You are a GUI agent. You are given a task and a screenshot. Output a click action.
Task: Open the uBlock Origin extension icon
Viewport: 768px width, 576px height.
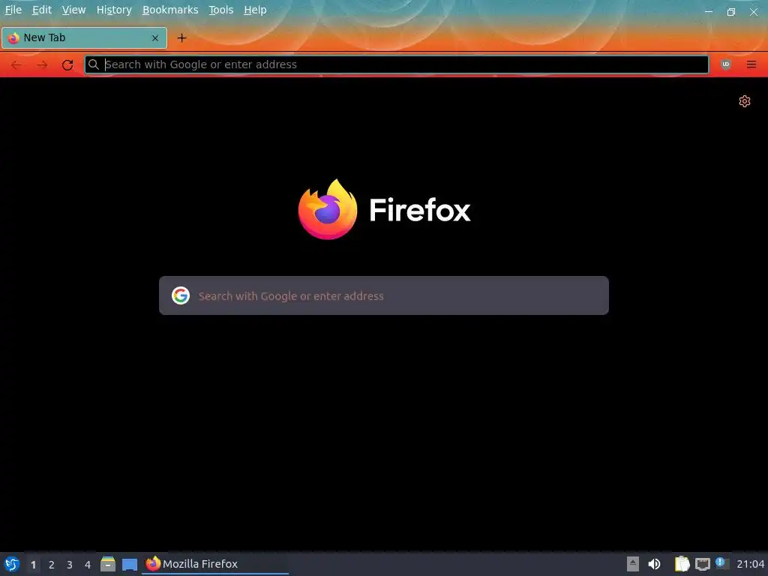click(x=726, y=64)
